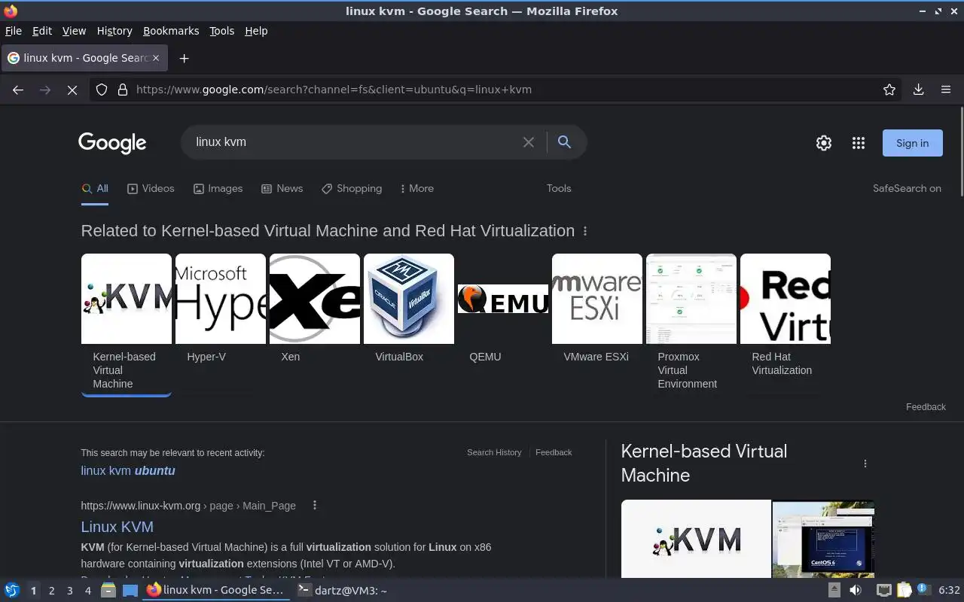Open more options for Linux KVM result
964x602 pixels.
point(315,506)
